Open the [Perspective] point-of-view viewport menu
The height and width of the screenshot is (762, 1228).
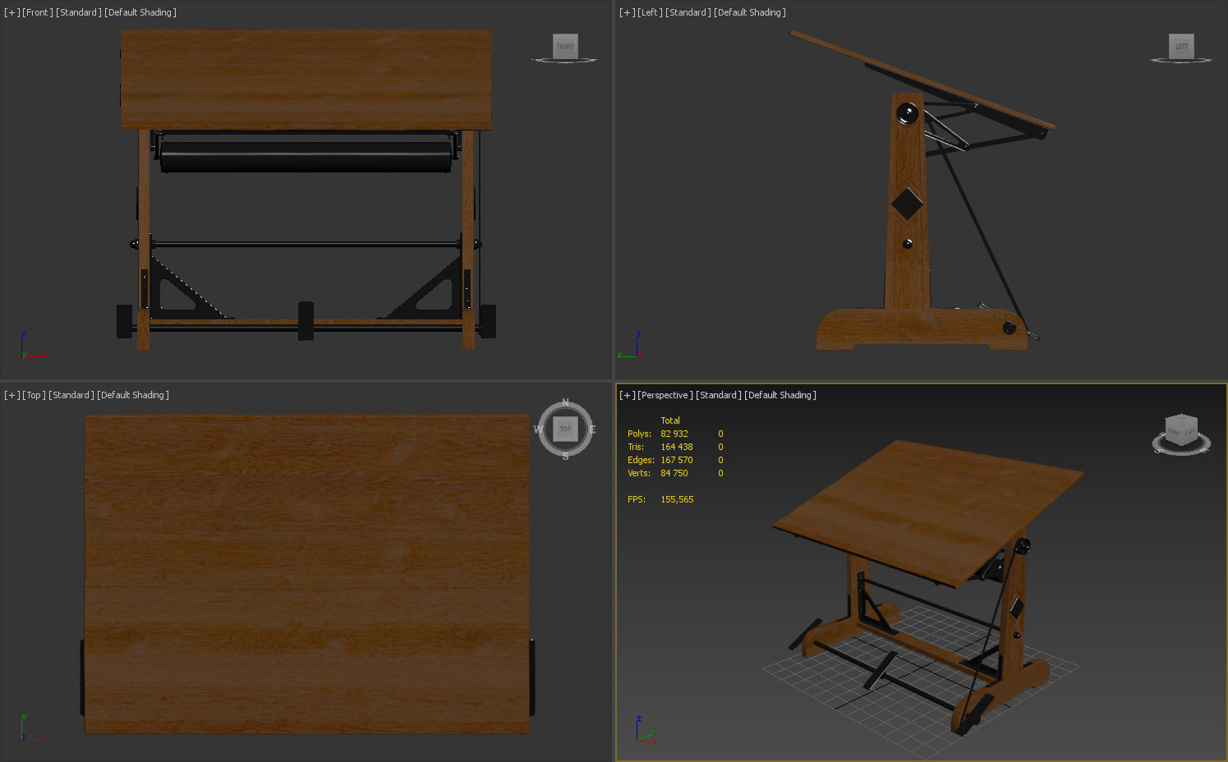point(665,395)
